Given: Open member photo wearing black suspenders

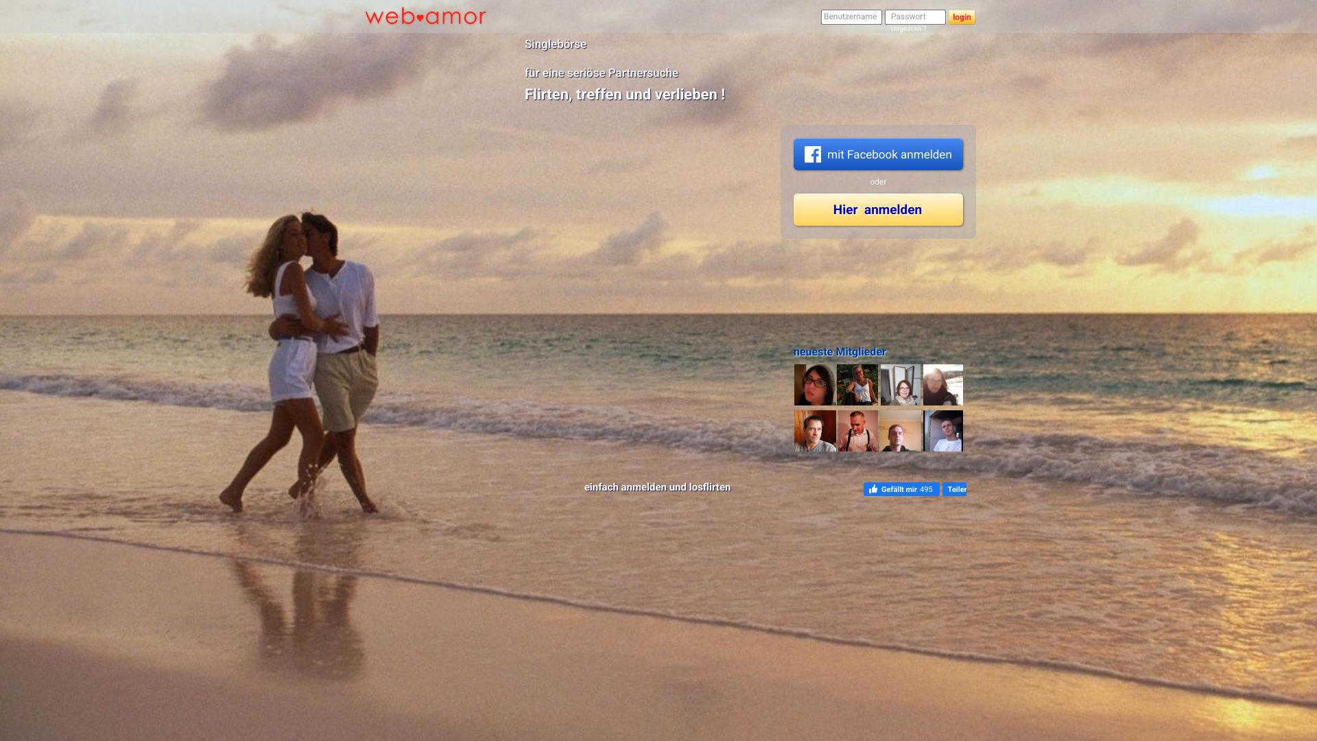Looking at the screenshot, I should point(857,431).
